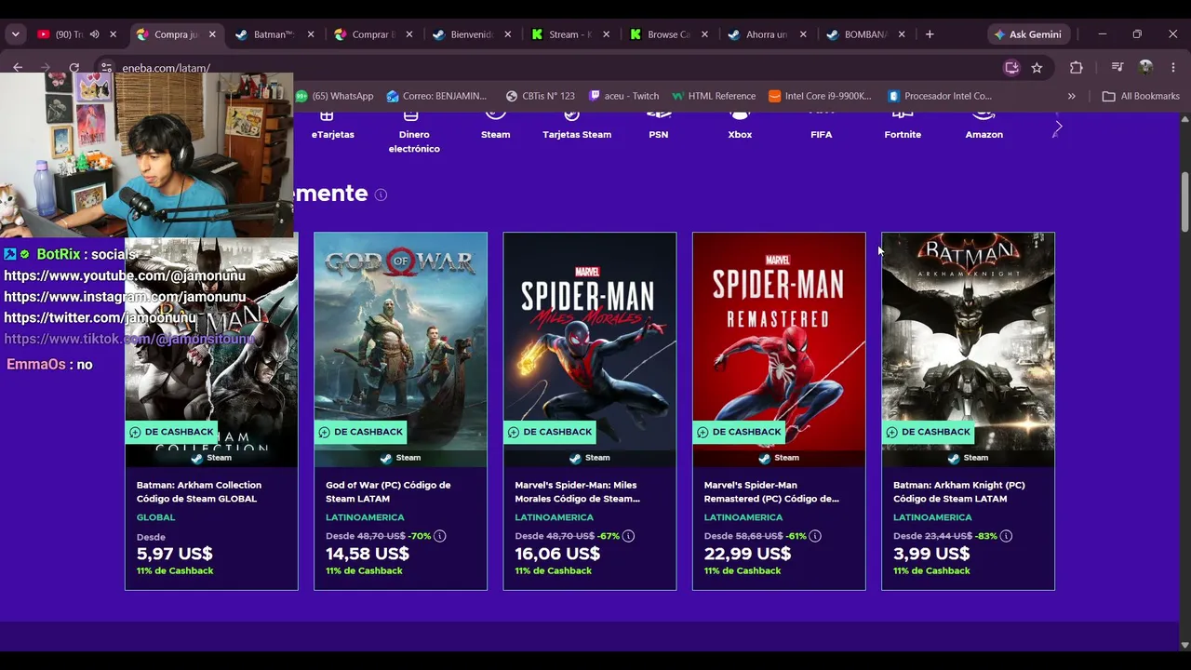Switch to the Stream Kick tab
Screen dimensions: 1191x670
(569, 34)
